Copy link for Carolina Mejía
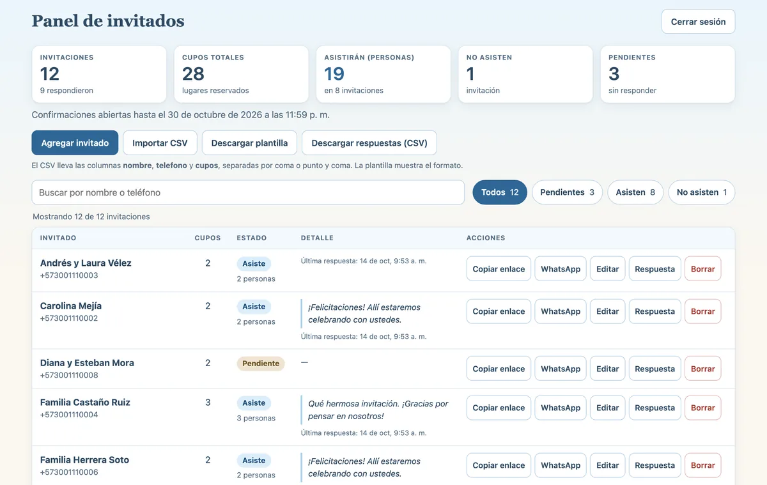The image size is (767, 485). (x=499, y=311)
